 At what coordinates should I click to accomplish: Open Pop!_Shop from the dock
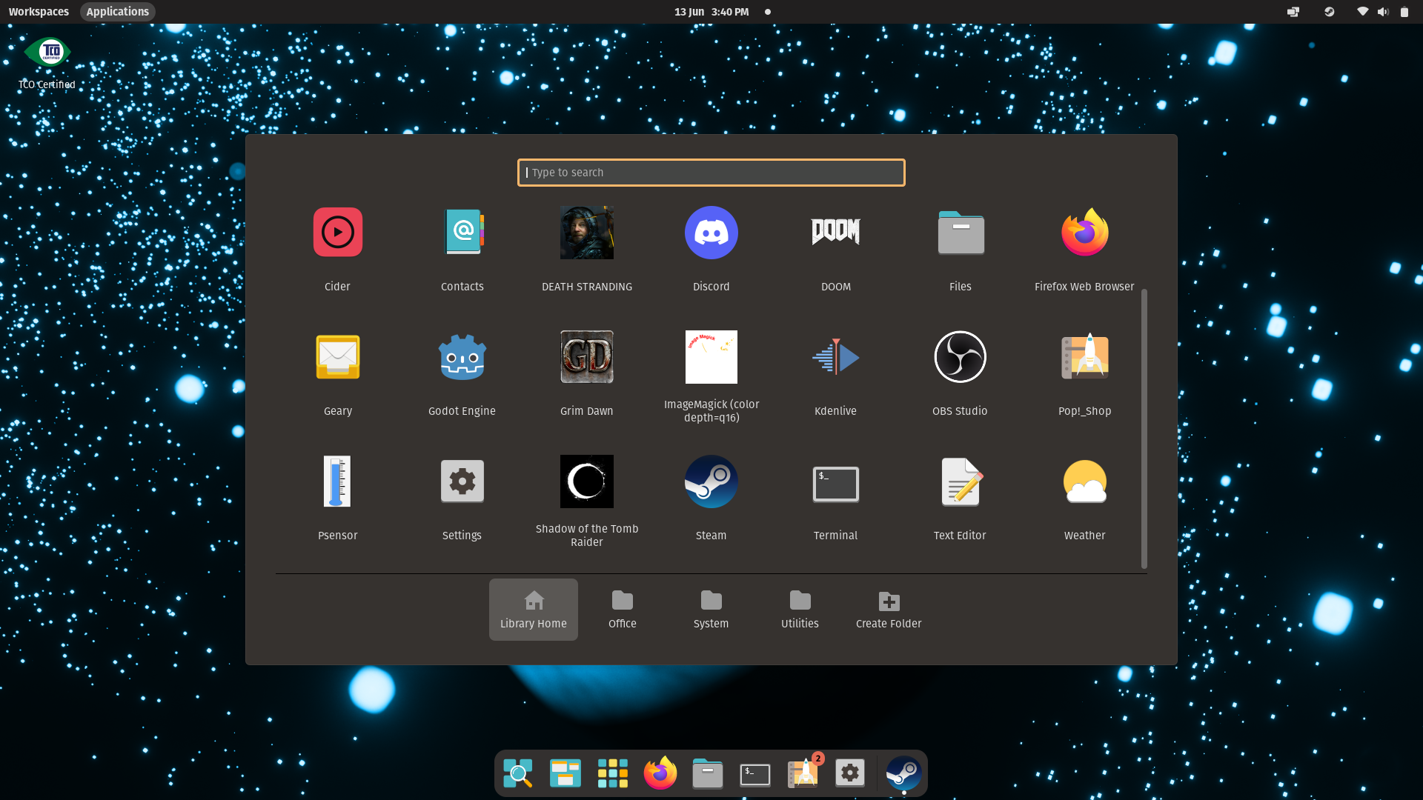point(803,773)
